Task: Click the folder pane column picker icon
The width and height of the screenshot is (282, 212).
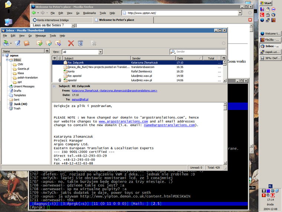Action: 47,51
